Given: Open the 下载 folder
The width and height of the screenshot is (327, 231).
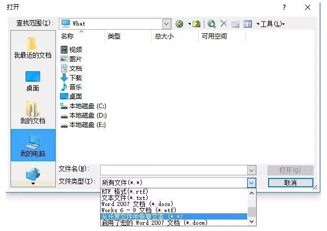Looking at the screenshot, I should point(71,78).
